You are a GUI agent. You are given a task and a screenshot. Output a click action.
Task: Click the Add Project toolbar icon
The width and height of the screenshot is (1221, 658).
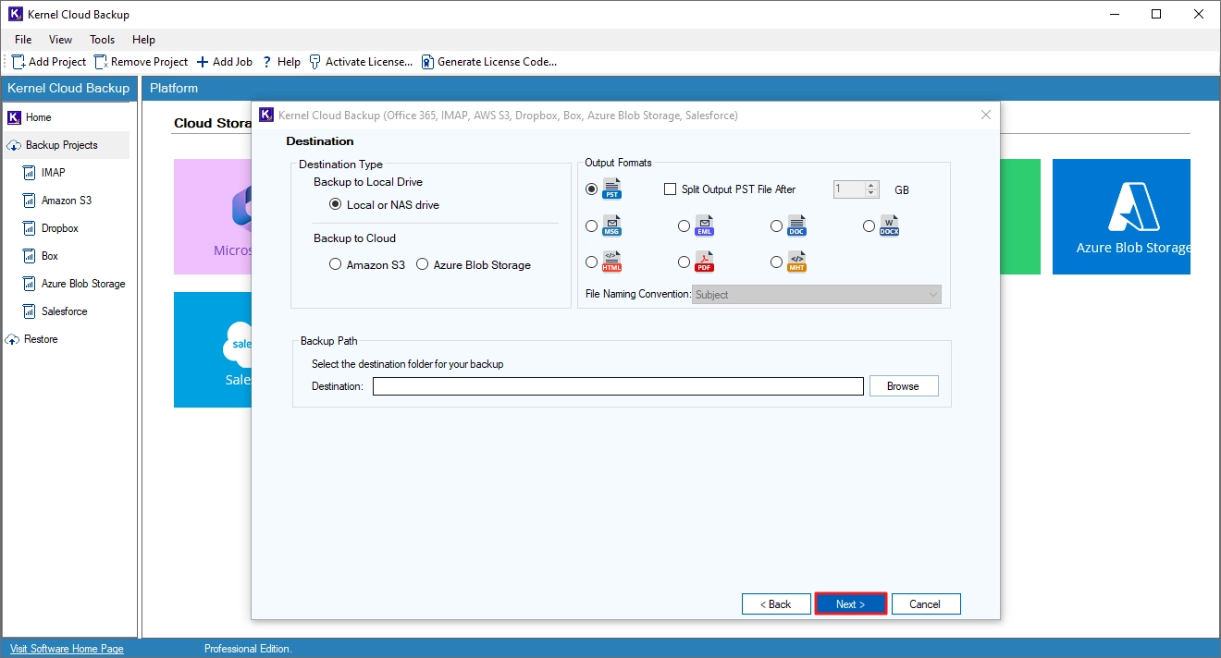[x=18, y=62]
